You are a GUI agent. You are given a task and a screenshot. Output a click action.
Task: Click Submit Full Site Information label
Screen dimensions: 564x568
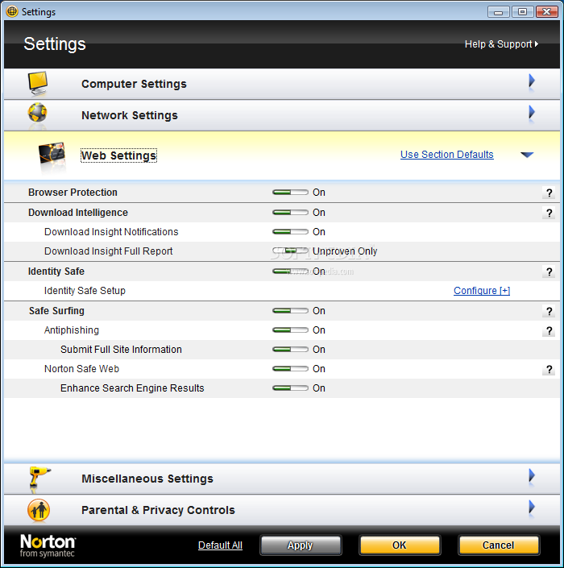pos(121,350)
